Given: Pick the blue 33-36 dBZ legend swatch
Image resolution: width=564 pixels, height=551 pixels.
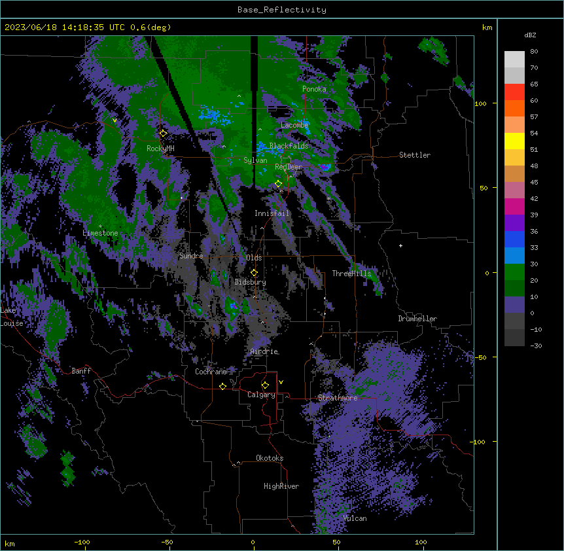Looking at the screenshot, I should click(514, 239).
